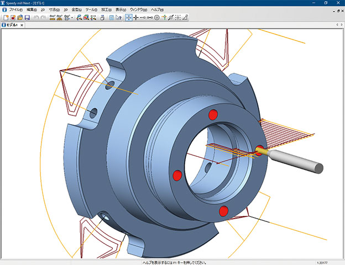Toggle the highlighted four-arrow move tool
Screen dimensions: 345x265
pos(129,18)
